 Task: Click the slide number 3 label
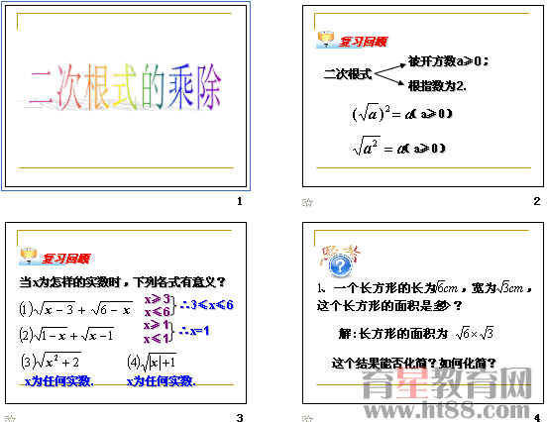click(x=240, y=417)
